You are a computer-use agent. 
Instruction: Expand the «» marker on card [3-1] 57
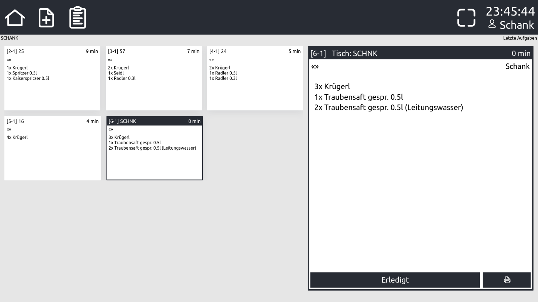coord(110,59)
